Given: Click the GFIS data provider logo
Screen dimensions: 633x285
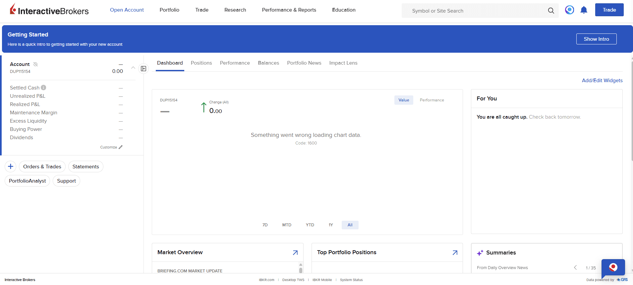Looking at the screenshot, I should point(622,280).
